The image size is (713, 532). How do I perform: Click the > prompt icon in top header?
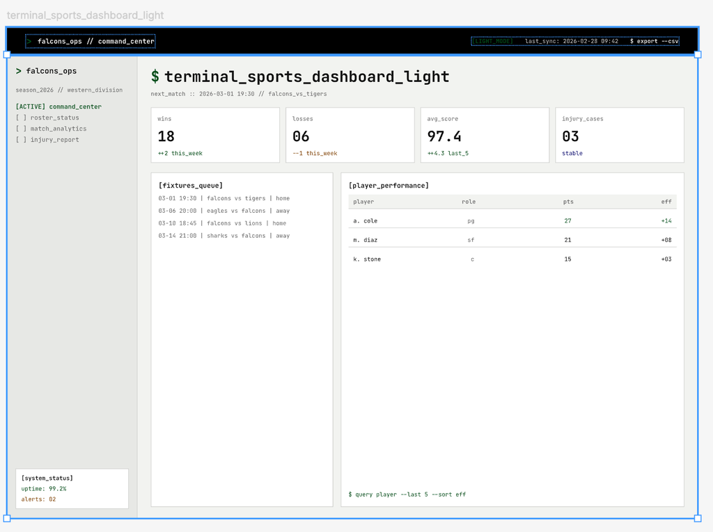(x=29, y=42)
